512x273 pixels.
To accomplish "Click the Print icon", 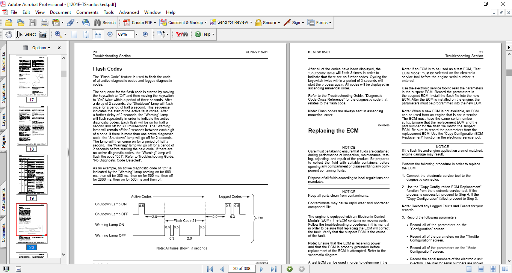I will 44,23.
